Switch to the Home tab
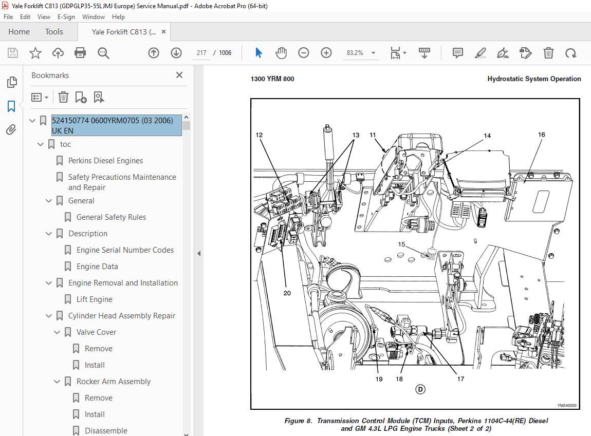The image size is (591, 436). coord(19,32)
